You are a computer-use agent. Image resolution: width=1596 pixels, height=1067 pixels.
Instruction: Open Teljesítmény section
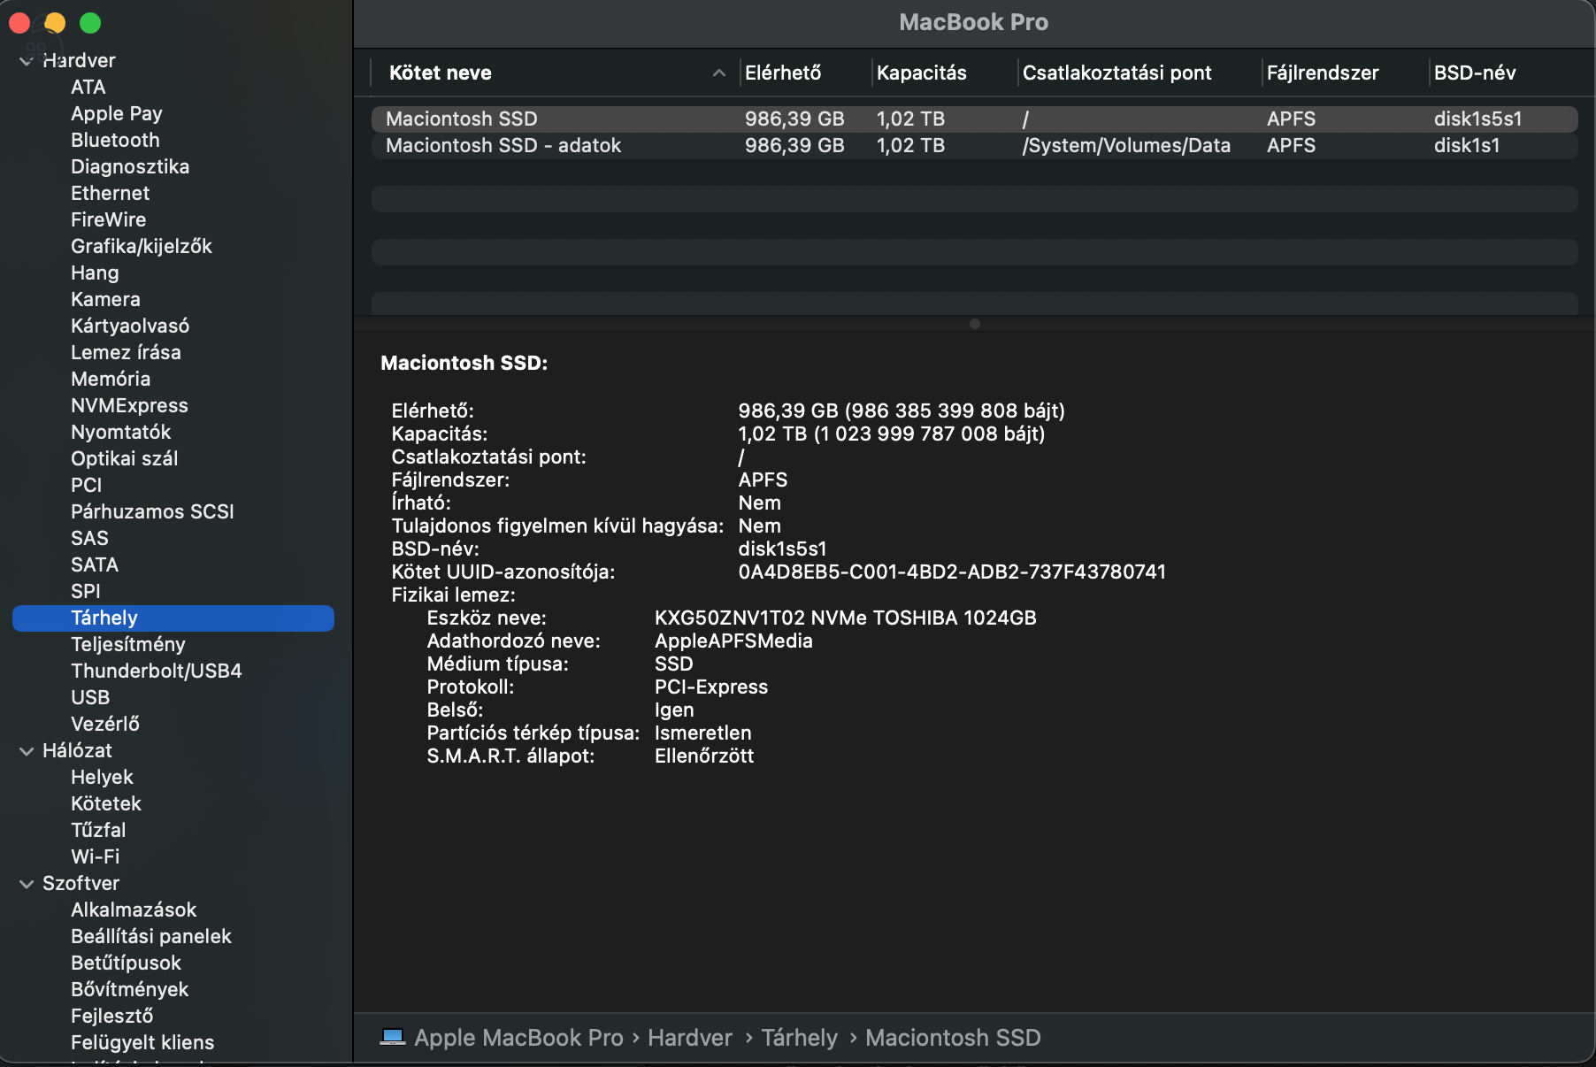[127, 644]
